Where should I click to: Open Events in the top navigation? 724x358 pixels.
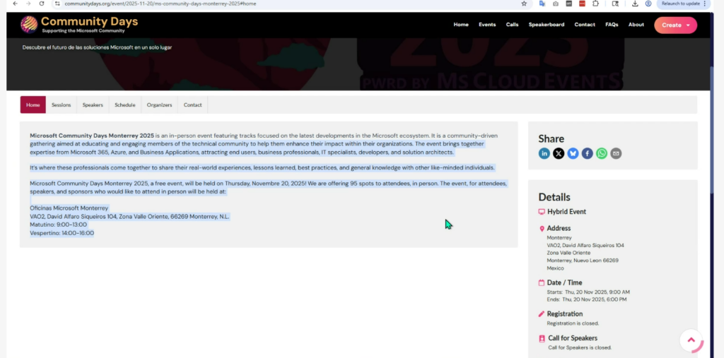tap(487, 25)
